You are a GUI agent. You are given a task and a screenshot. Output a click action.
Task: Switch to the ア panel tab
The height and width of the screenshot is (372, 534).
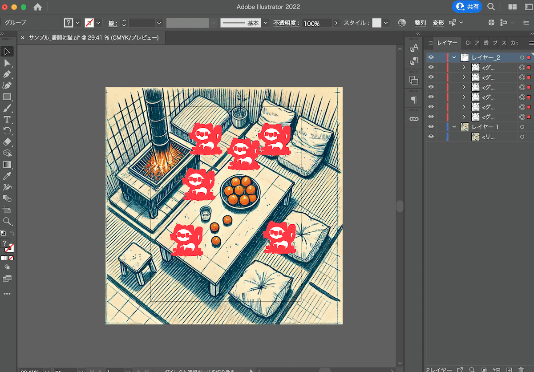tap(477, 43)
